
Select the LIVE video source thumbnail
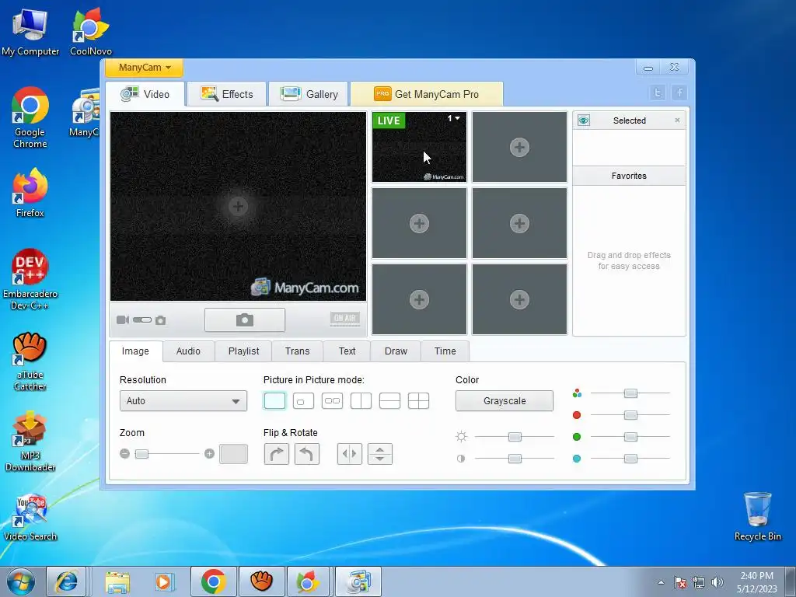pos(419,147)
